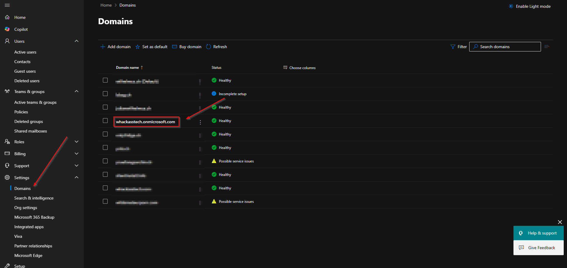
Task: Click the circular Refresh icon
Action: pos(208,47)
